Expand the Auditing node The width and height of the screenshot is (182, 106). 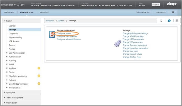coord(7,61)
